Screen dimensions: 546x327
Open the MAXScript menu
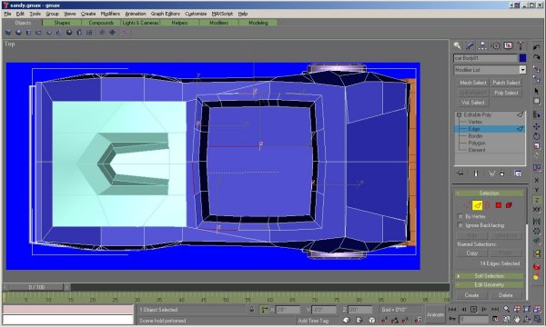[x=222, y=14]
